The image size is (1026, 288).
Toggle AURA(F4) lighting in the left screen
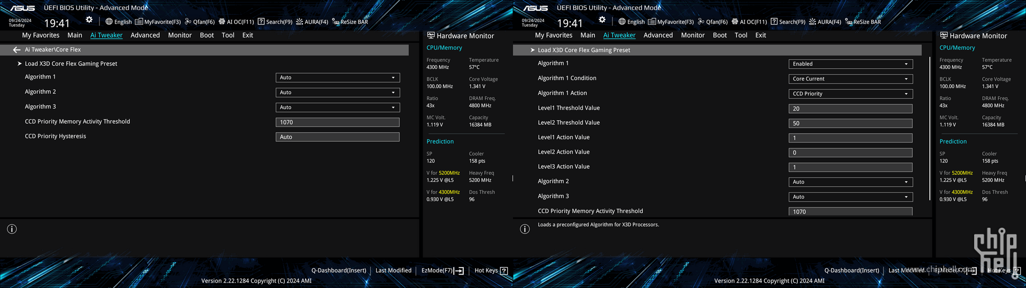312,22
